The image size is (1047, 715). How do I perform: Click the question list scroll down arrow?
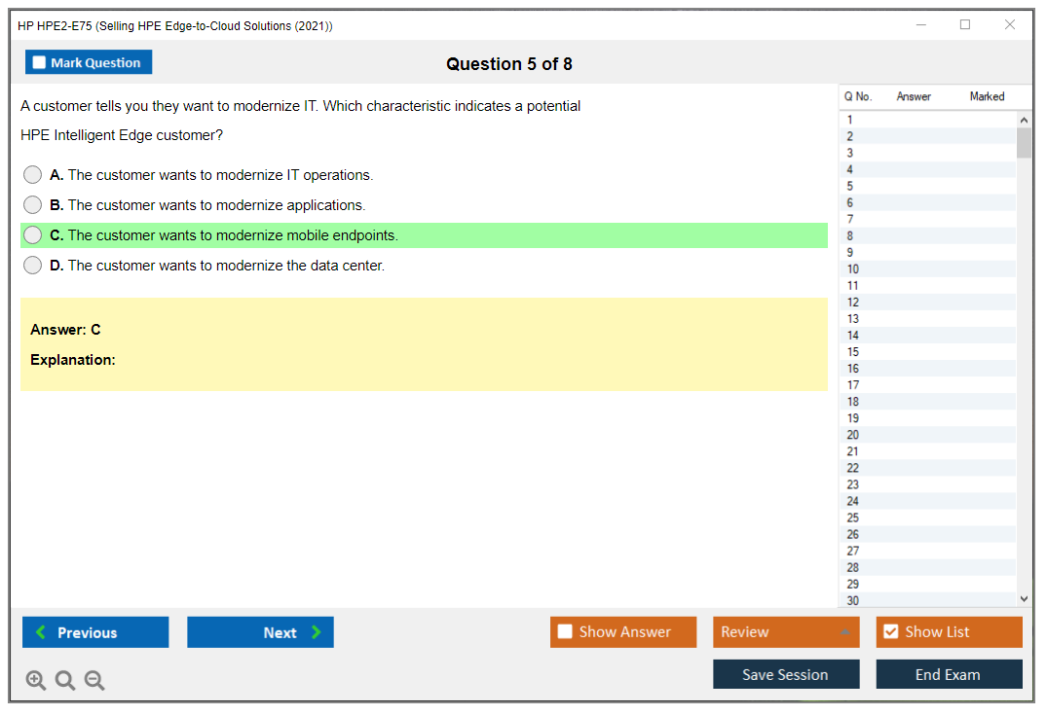coord(1023,600)
